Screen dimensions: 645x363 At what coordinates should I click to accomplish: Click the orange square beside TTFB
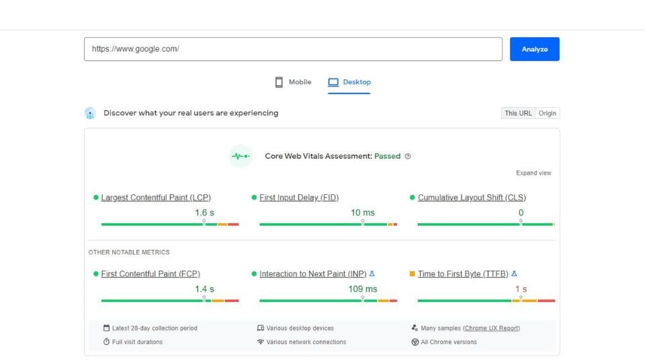(x=412, y=274)
